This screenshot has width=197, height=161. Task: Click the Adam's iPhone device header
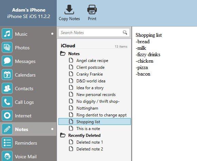click(x=29, y=10)
